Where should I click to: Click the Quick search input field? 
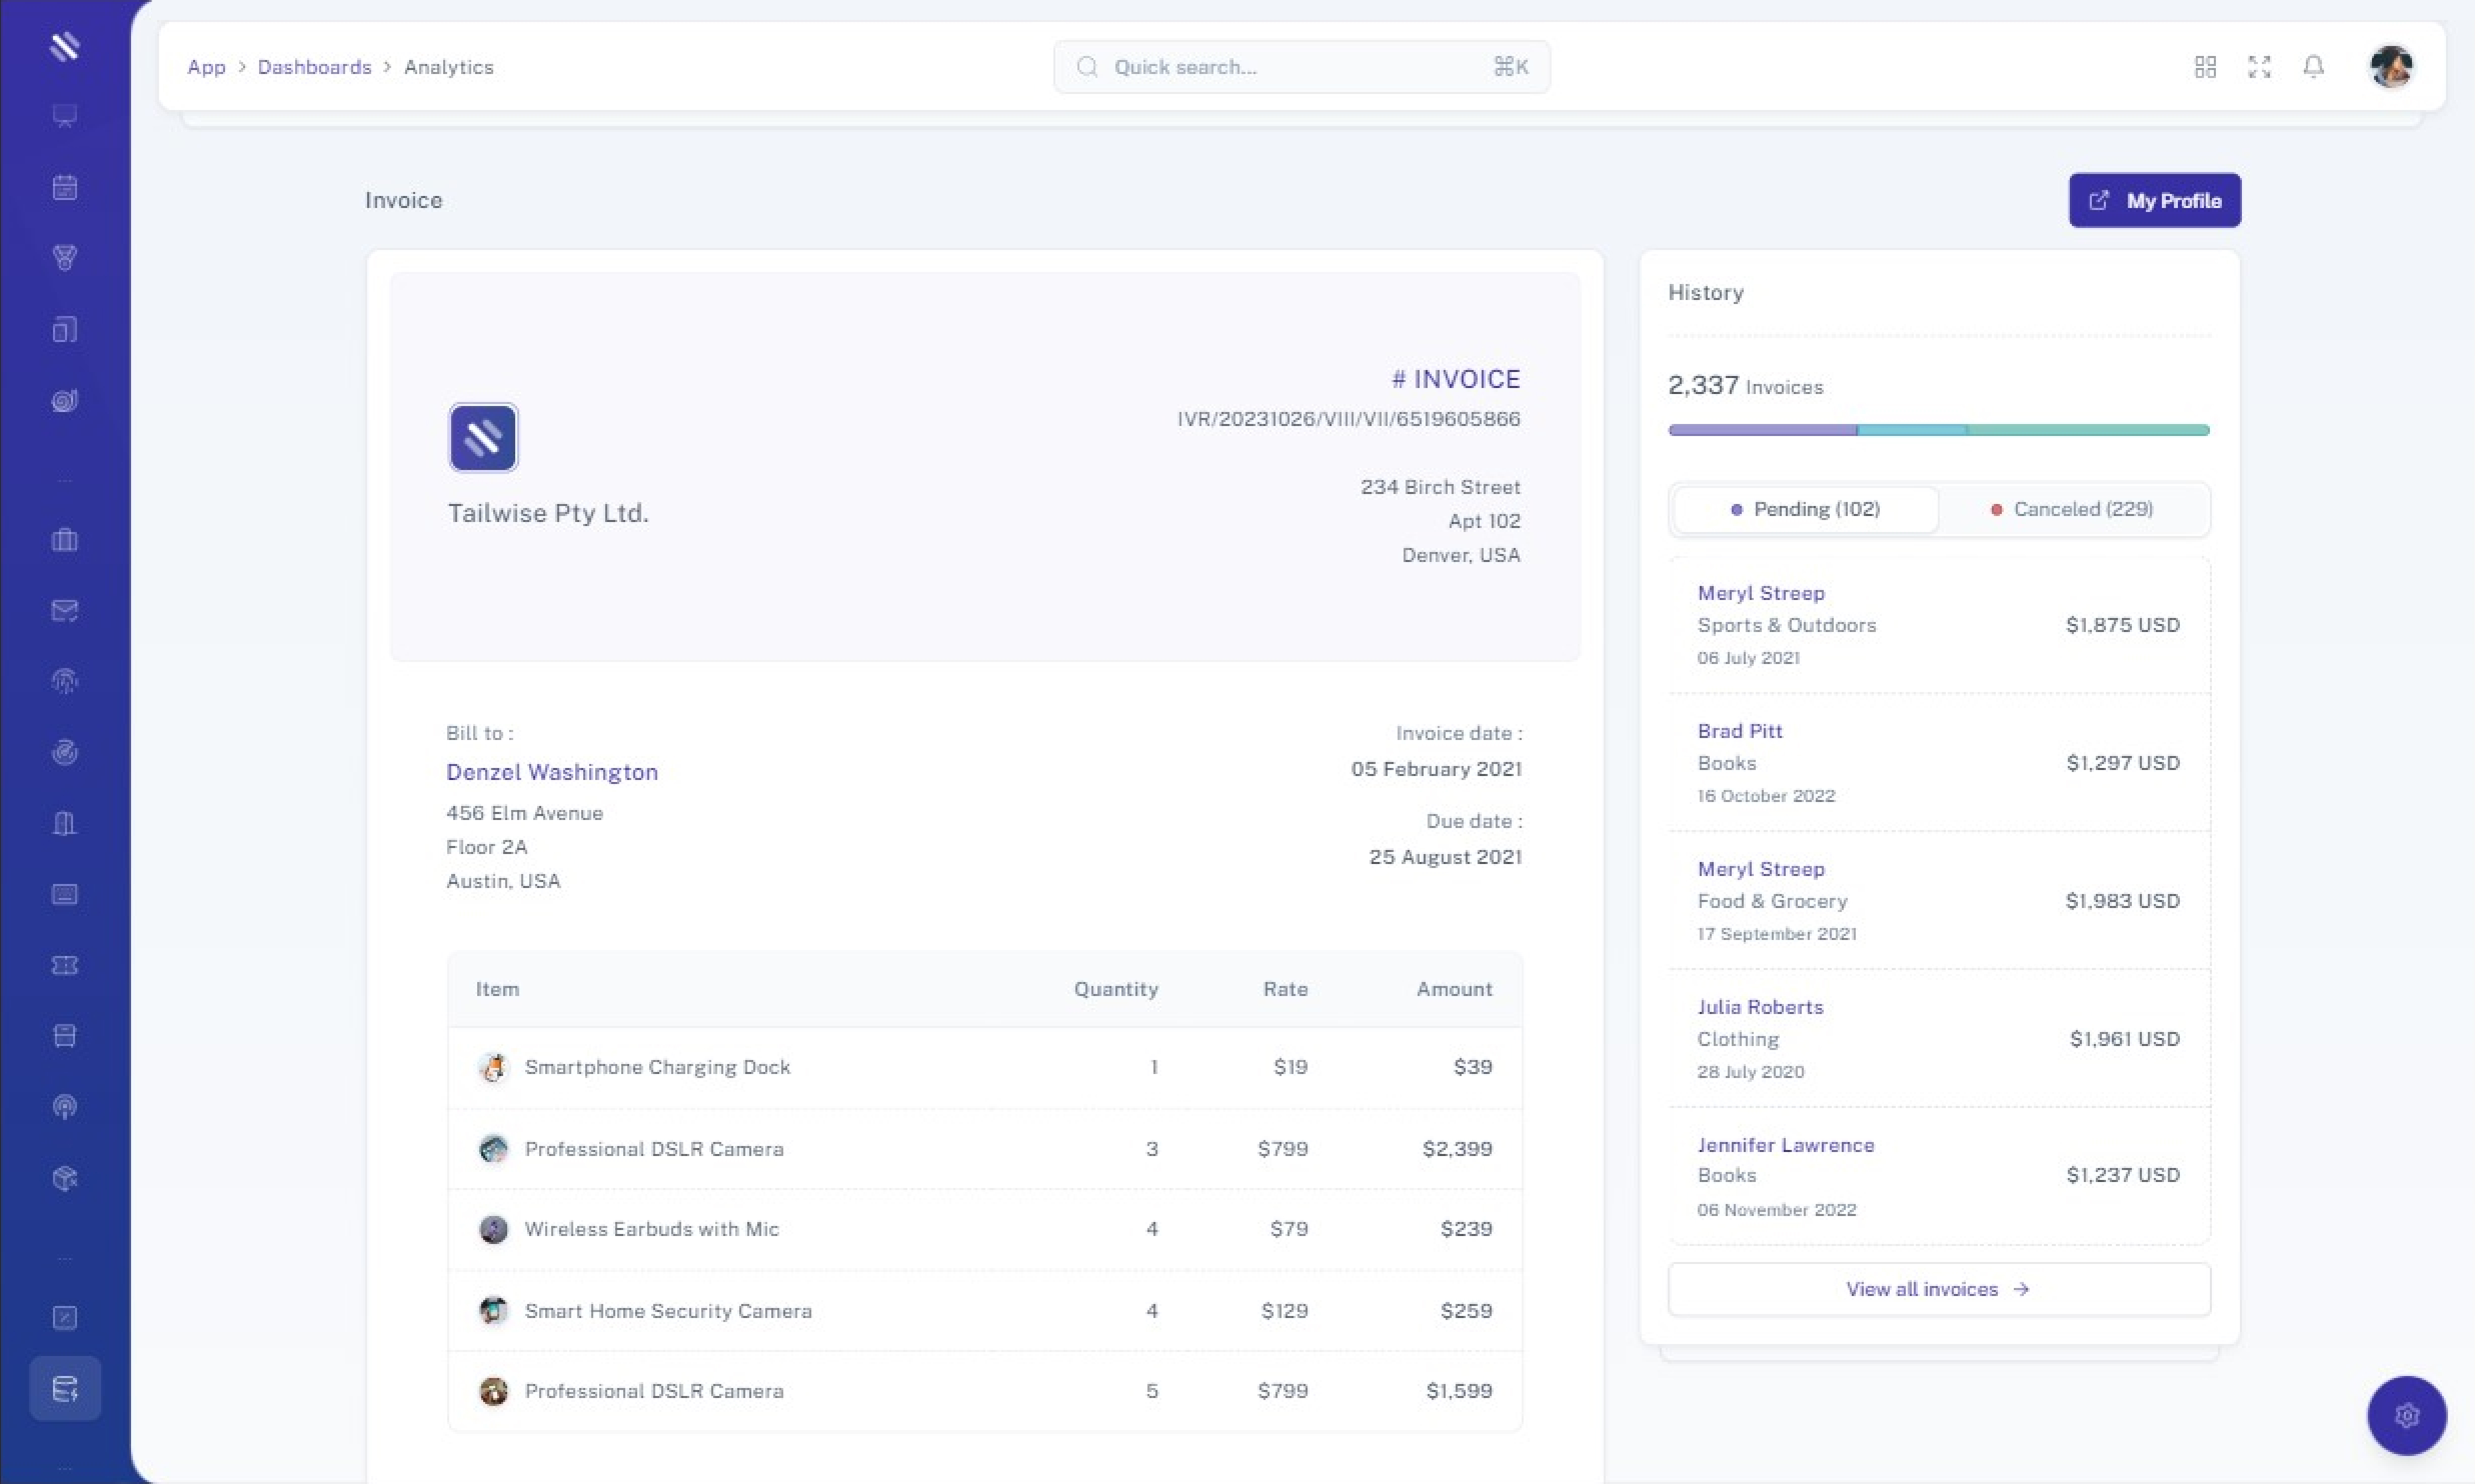click(x=1301, y=67)
